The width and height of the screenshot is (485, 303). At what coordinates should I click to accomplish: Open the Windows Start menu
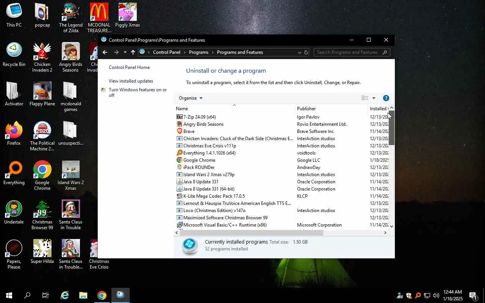pyautogui.click(x=9, y=295)
